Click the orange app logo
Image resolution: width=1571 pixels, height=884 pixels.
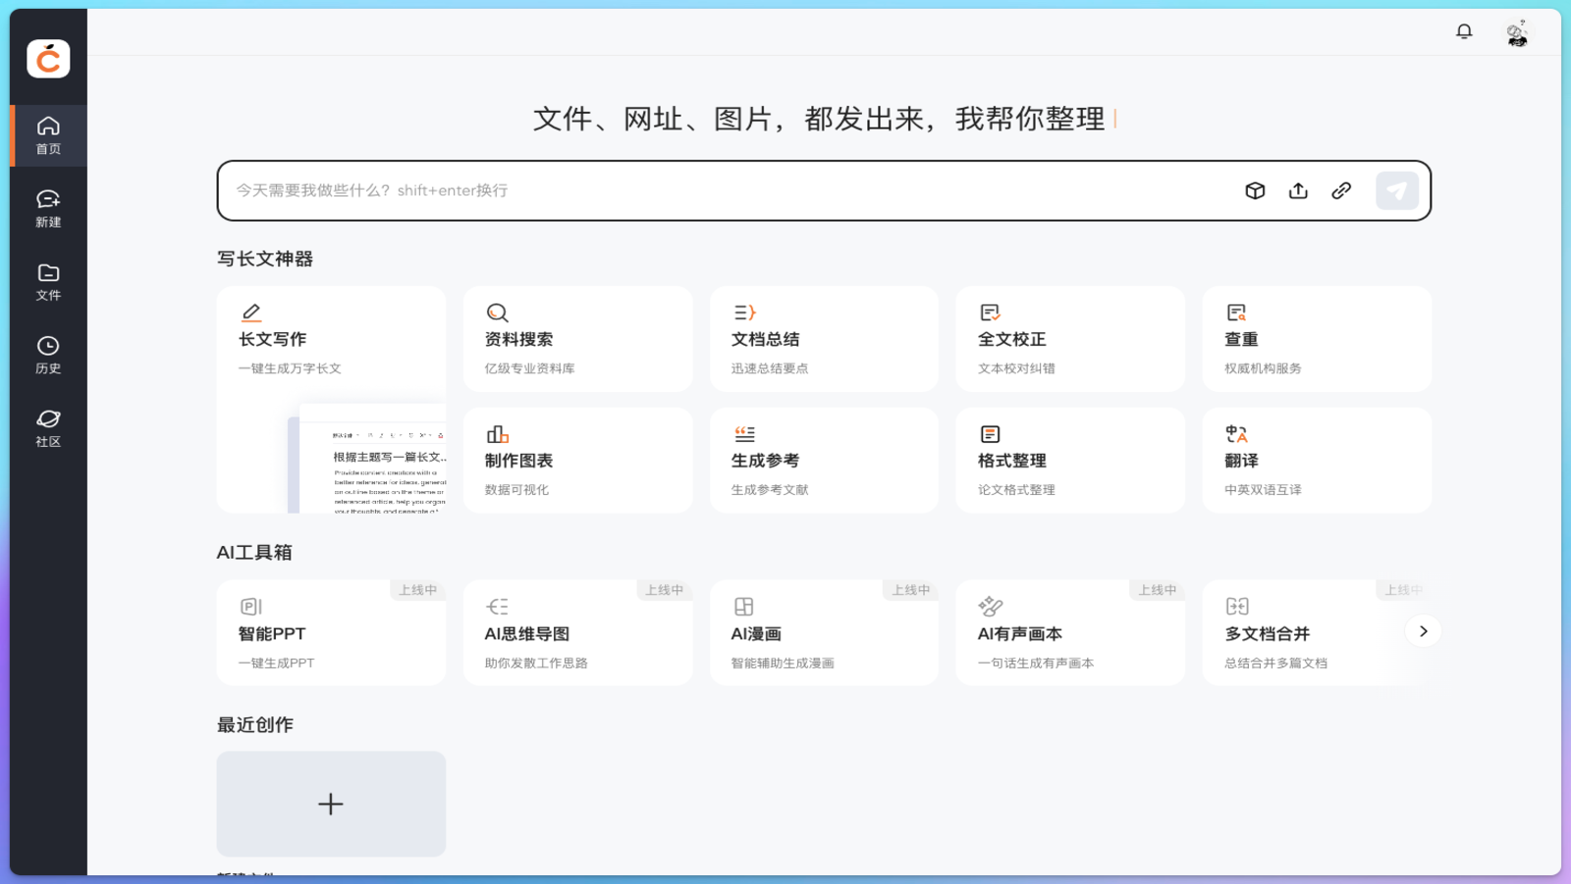point(47,59)
